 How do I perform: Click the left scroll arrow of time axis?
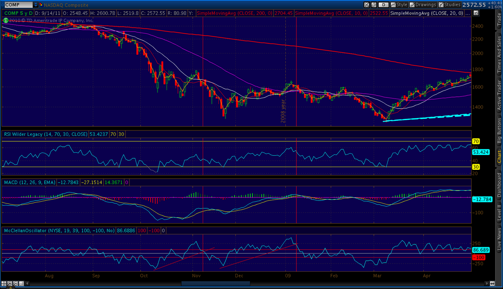coord(27,283)
